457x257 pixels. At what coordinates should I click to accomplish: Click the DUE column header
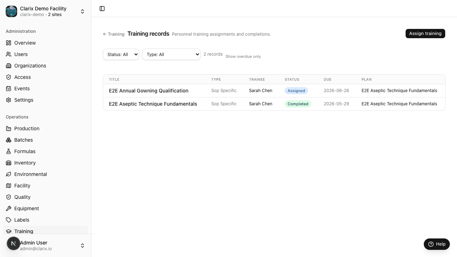(327, 80)
